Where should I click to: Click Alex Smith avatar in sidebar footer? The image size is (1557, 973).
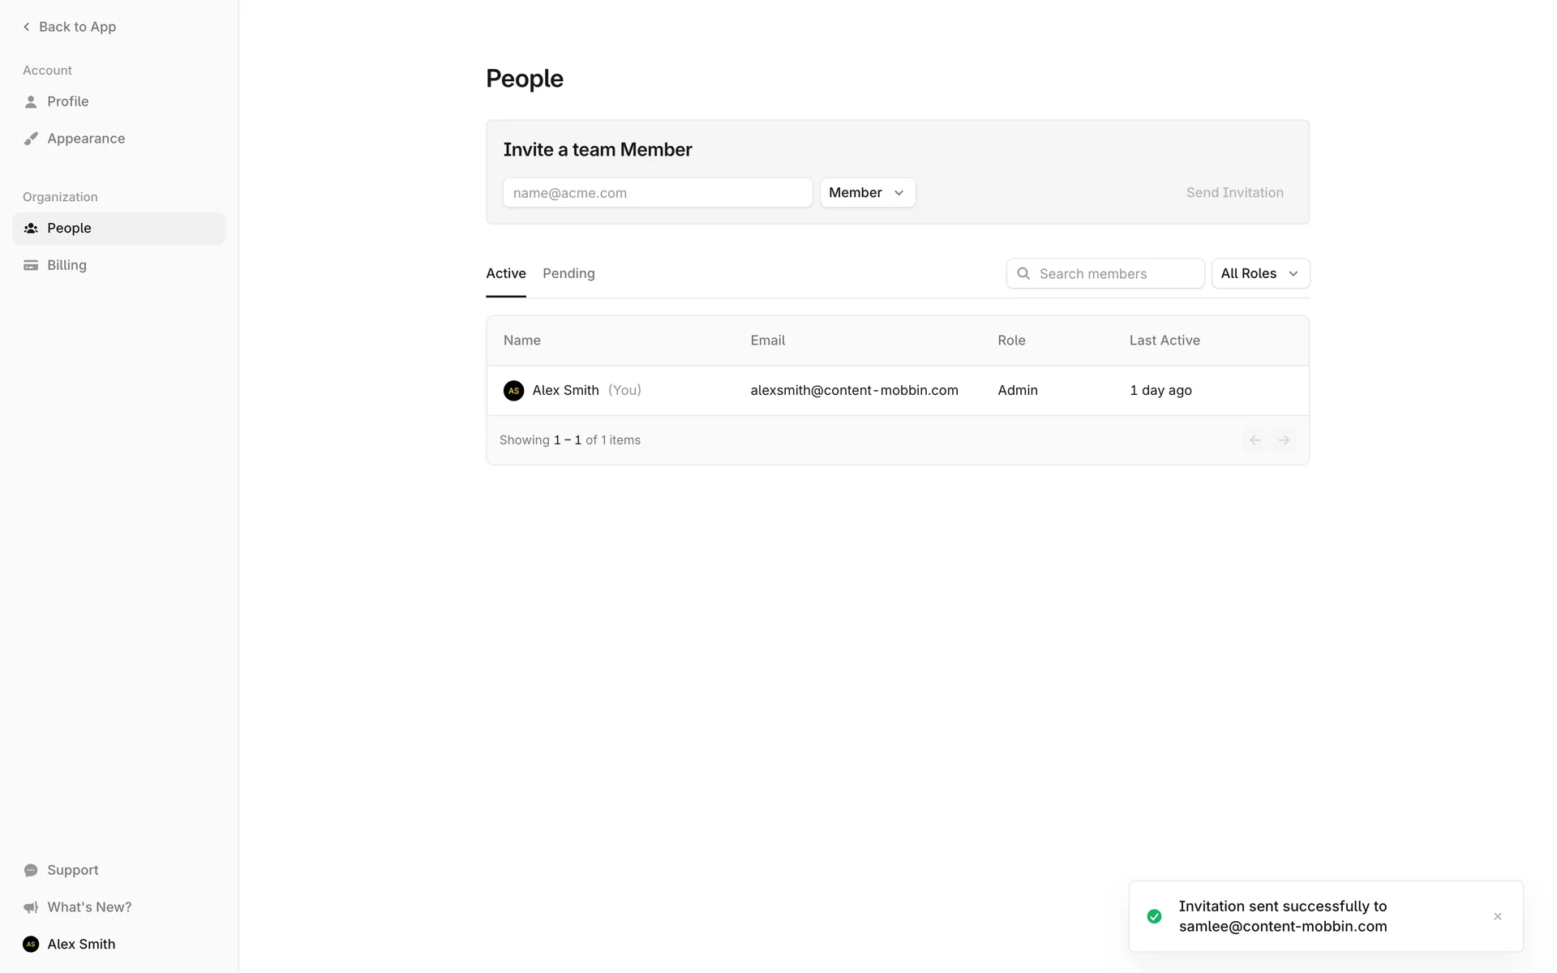pyautogui.click(x=31, y=944)
